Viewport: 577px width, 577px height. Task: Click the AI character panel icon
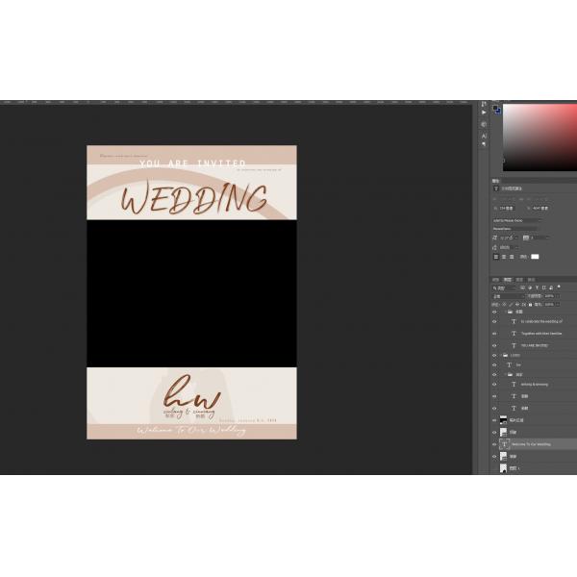pyautogui.click(x=484, y=137)
